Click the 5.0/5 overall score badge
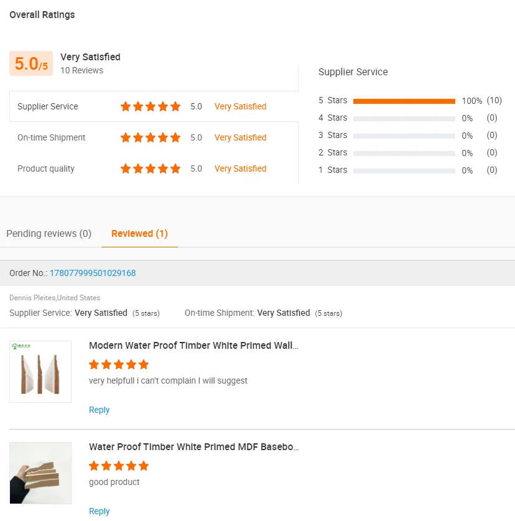This screenshot has height=521, width=515. 31,63
